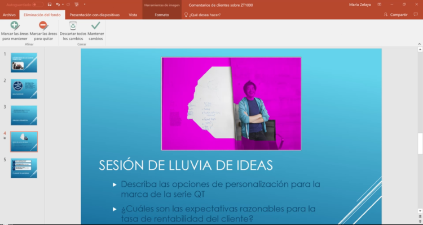Viewport: 423px width, 225px height.
Task: Open the Formato tab
Action: point(162,15)
